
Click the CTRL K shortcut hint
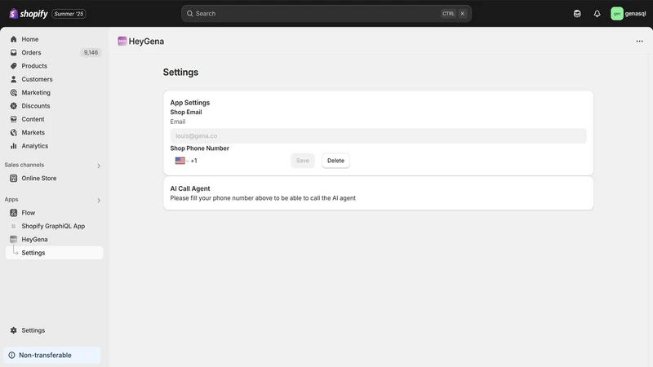coord(454,14)
